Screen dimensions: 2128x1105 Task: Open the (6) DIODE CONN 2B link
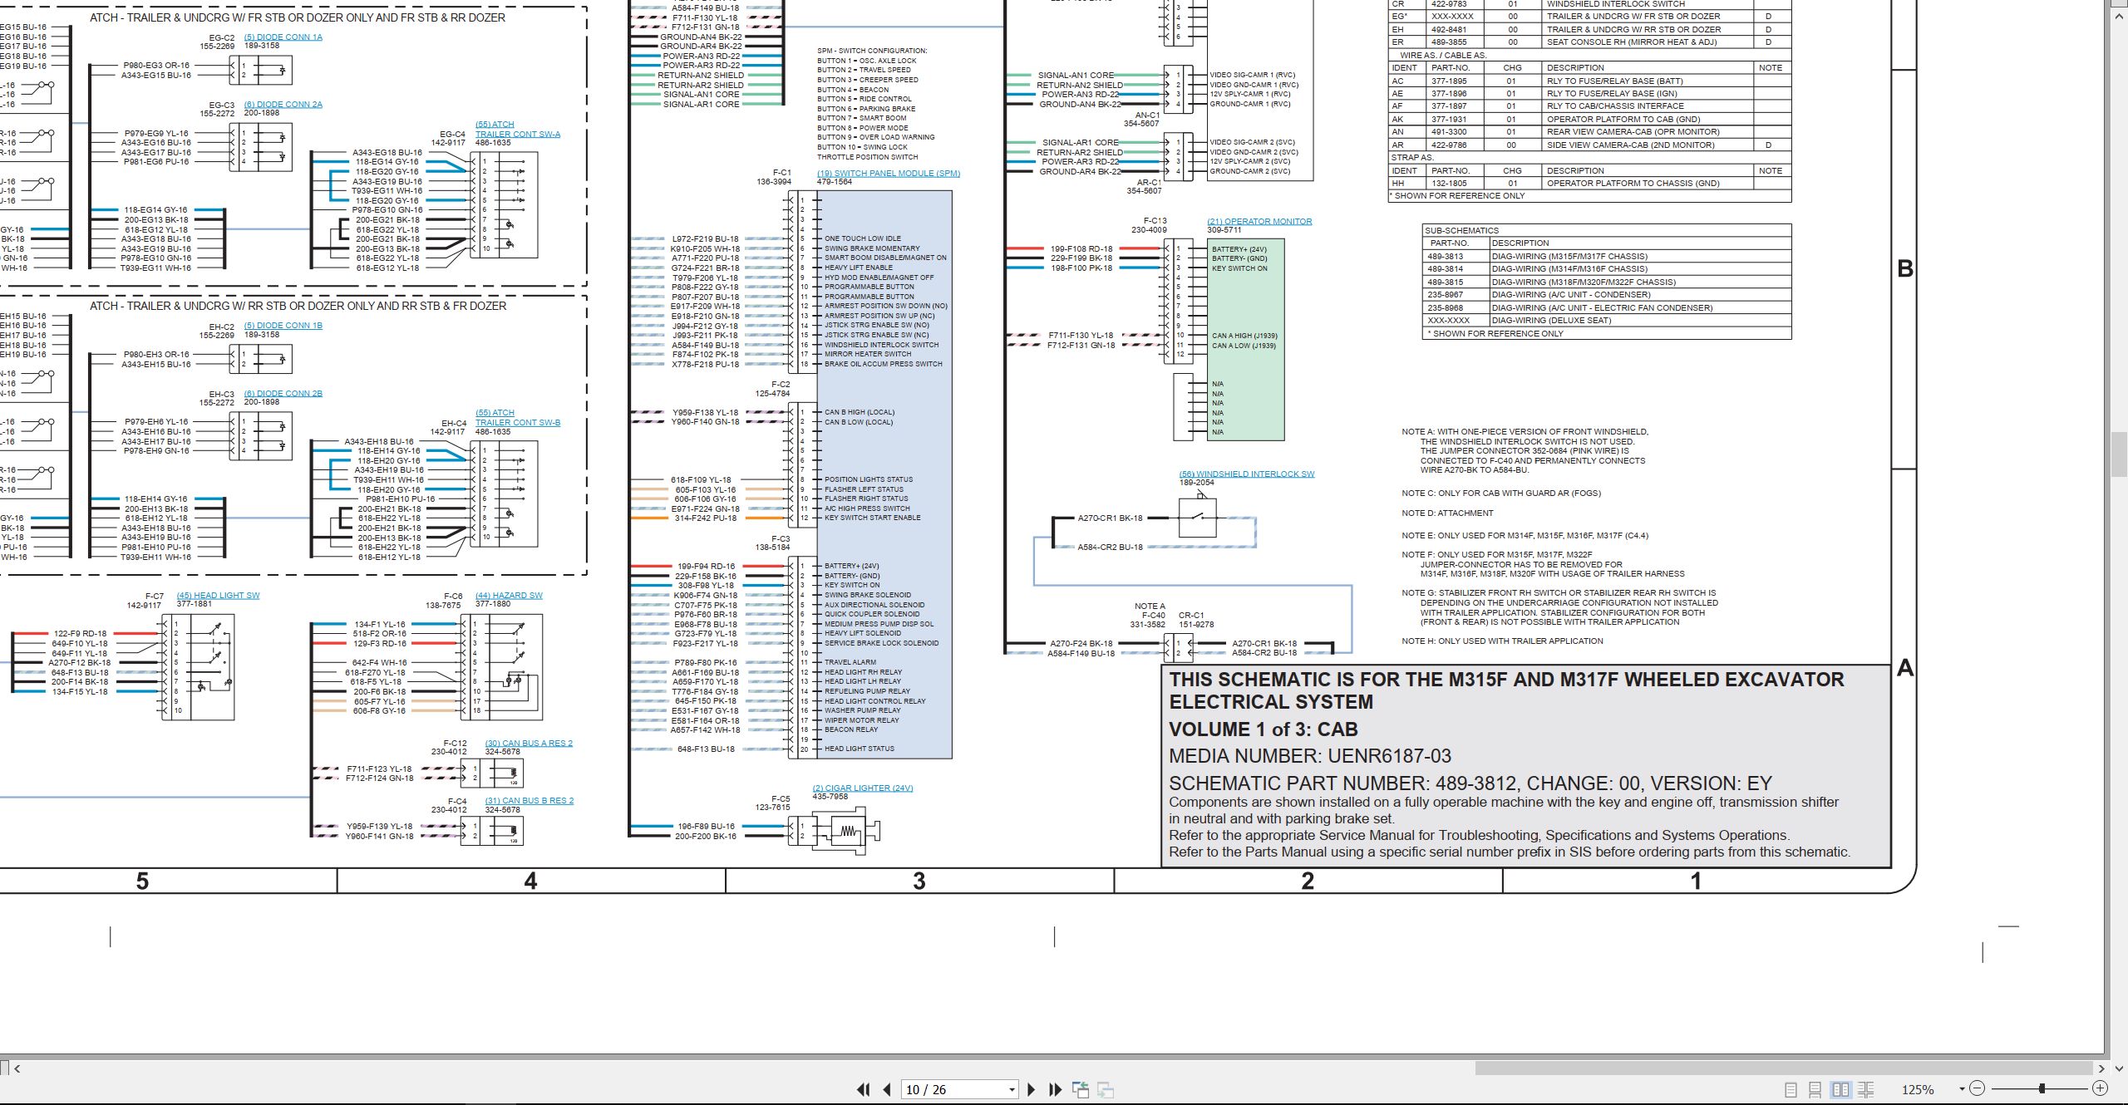pyautogui.click(x=283, y=394)
